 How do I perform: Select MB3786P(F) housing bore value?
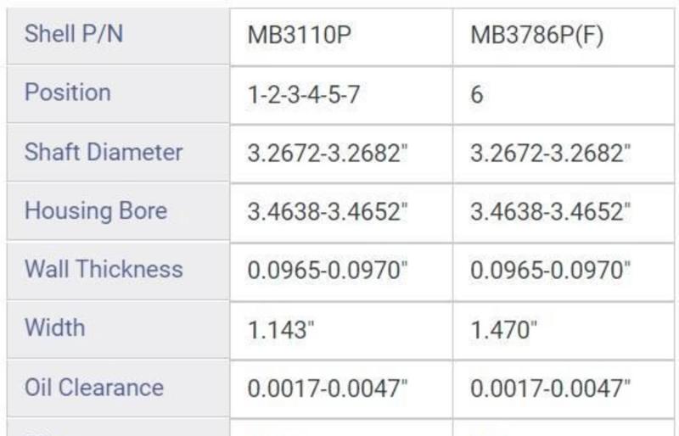(550, 212)
